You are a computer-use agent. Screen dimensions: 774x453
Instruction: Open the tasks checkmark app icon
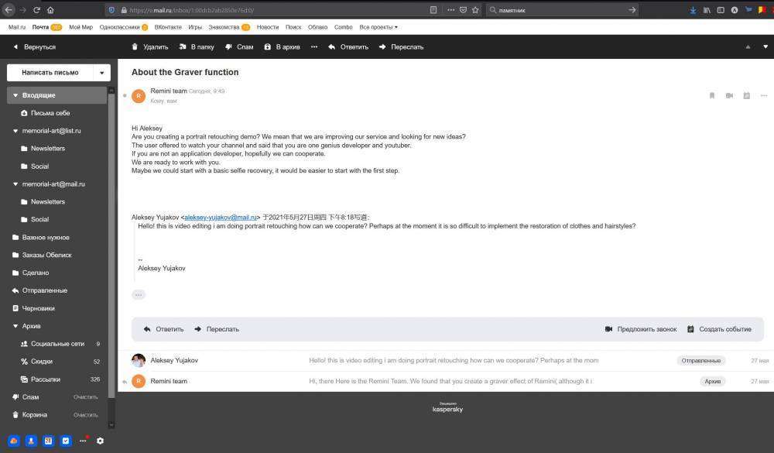tap(66, 441)
